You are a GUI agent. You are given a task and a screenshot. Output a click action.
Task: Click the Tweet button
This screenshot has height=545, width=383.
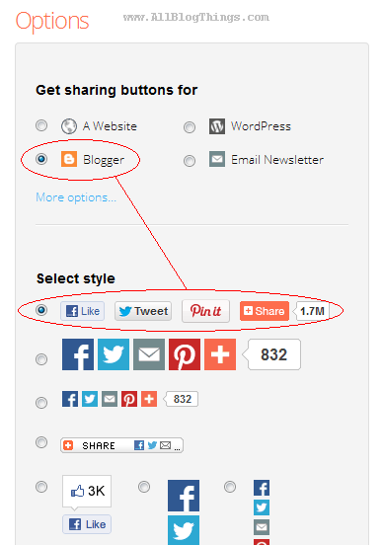143,311
